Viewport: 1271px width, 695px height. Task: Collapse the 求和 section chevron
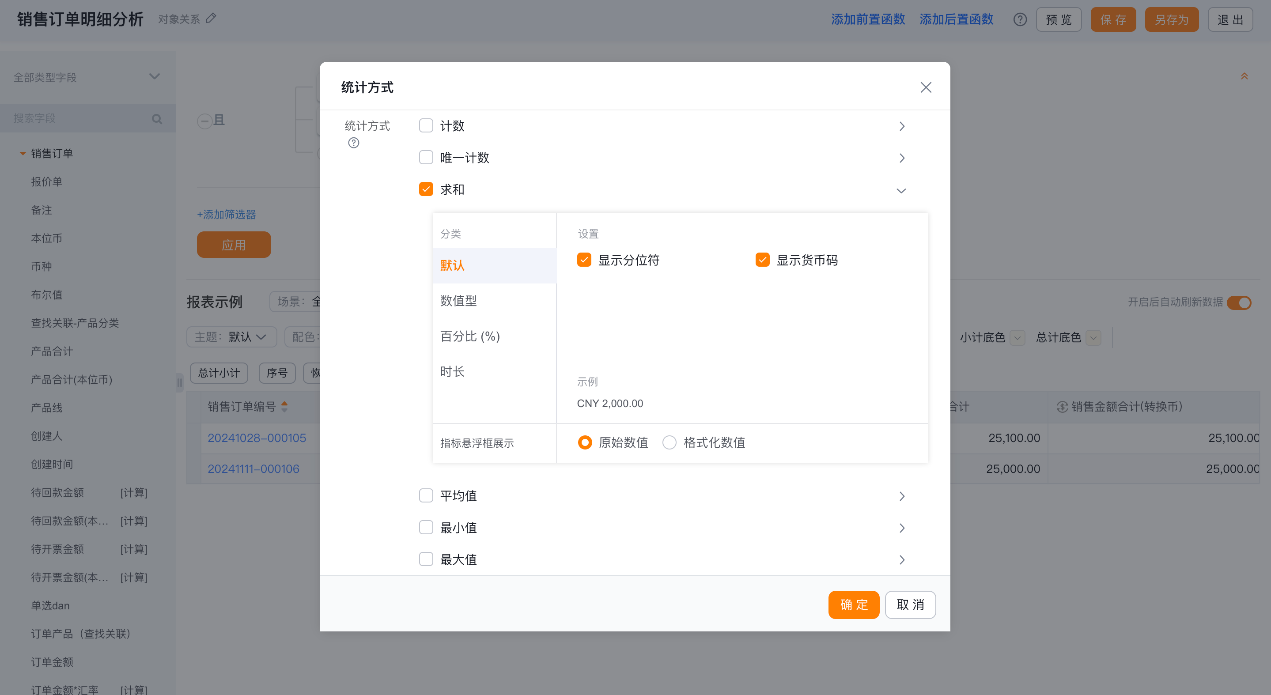901,191
